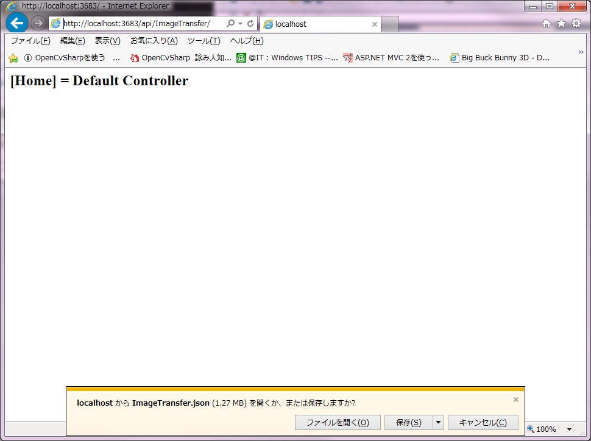The width and height of the screenshot is (591, 441).
Task: Open the ファイル(F) menu
Action: point(30,41)
